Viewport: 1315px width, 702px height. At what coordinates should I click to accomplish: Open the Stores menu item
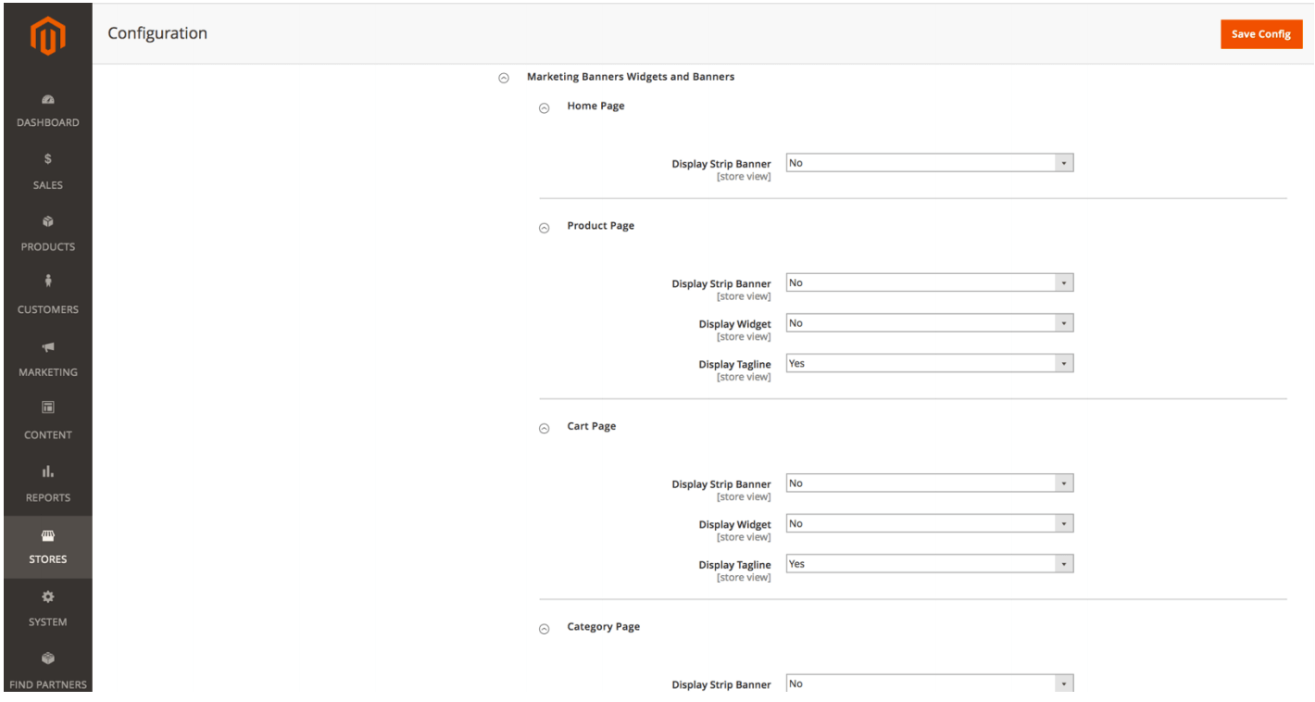pyautogui.click(x=48, y=547)
